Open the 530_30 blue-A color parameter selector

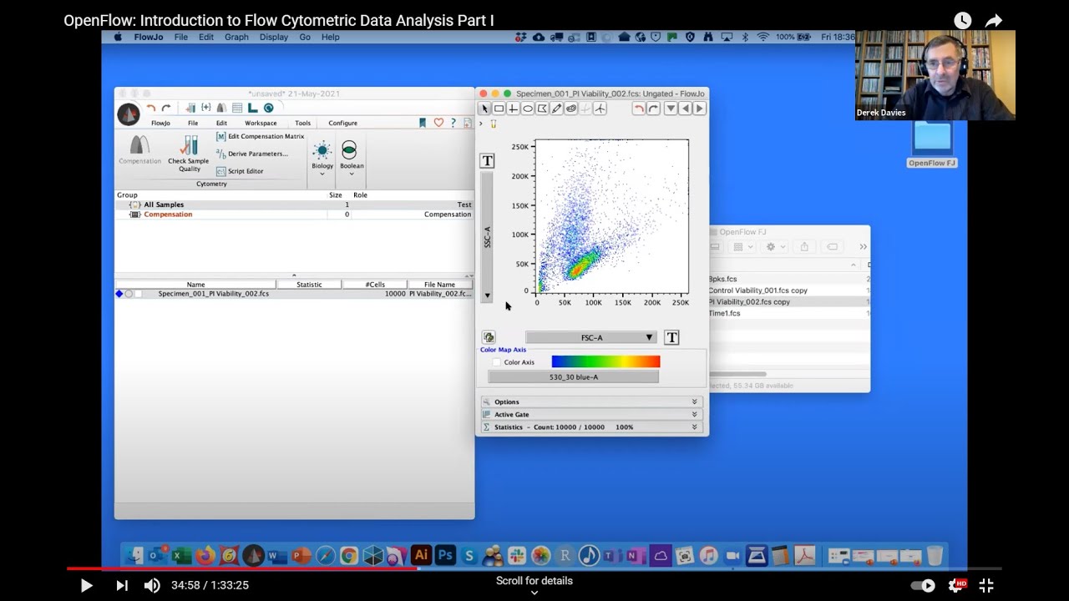coord(574,377)
